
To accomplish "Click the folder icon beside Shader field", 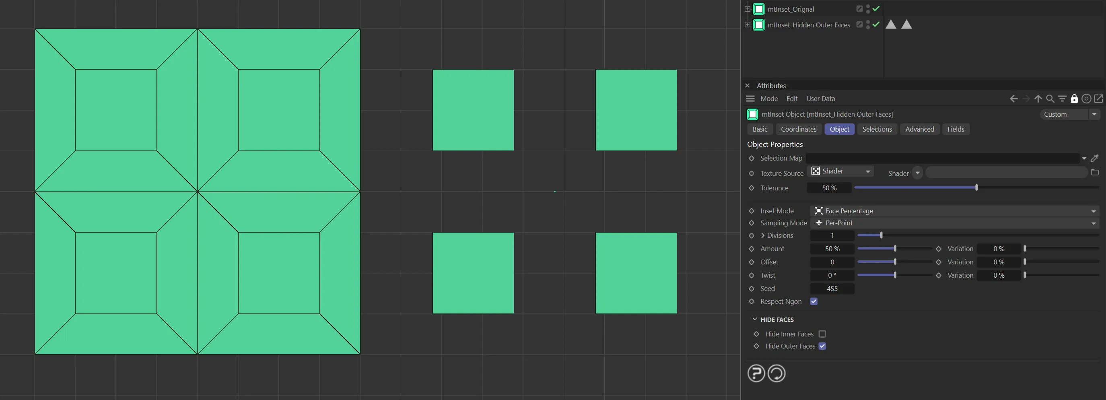I will point(1095,173).
